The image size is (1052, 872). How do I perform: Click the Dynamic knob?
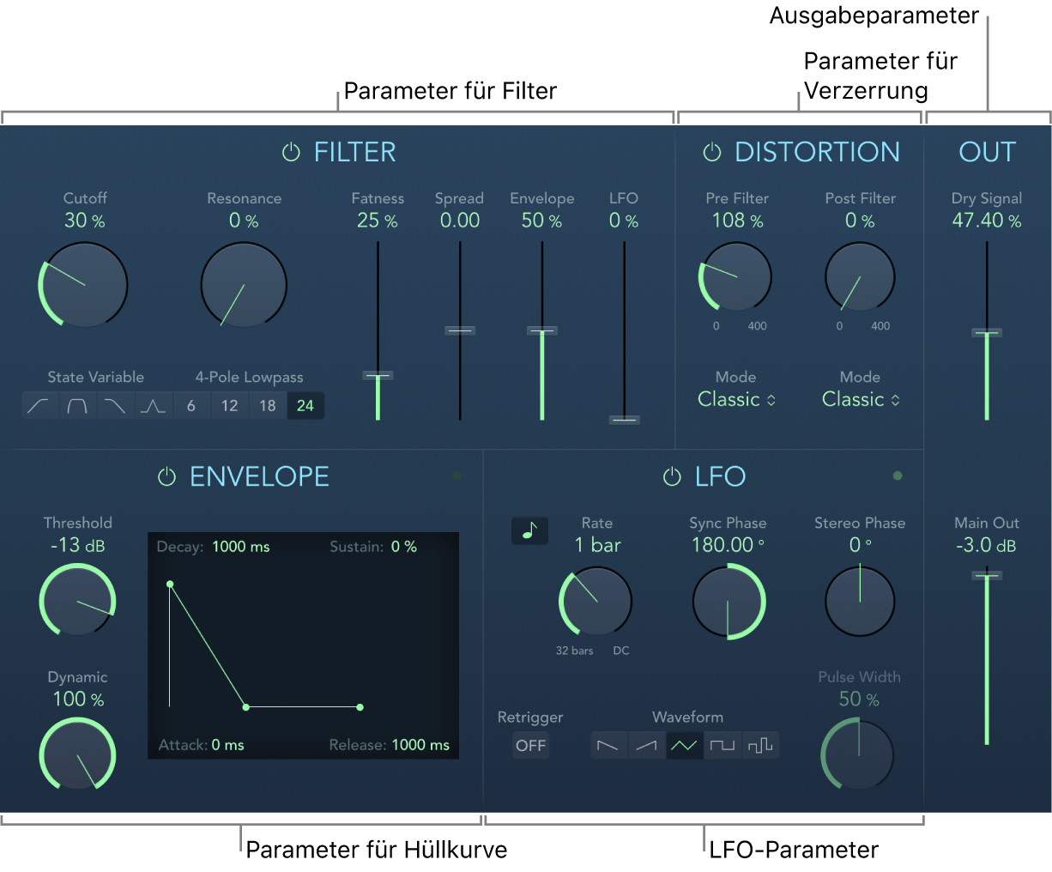click(77, 754)
